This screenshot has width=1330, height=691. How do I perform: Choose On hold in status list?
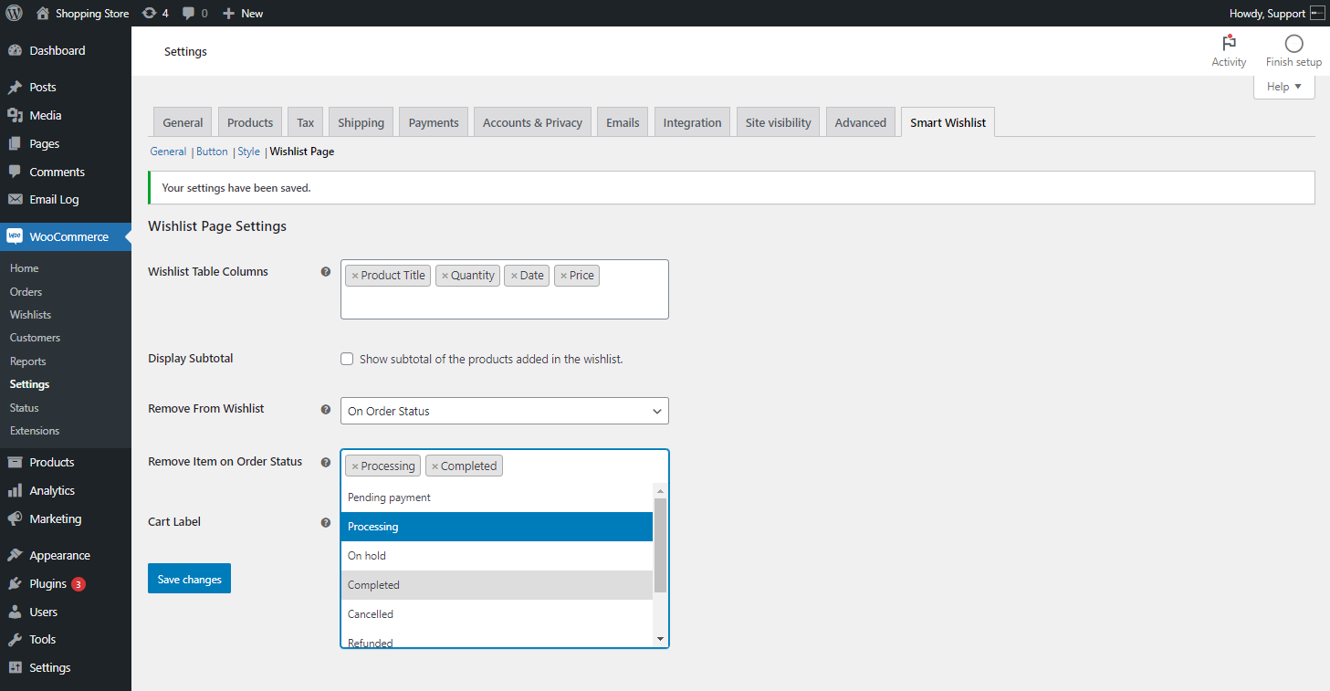click(497, 556)
